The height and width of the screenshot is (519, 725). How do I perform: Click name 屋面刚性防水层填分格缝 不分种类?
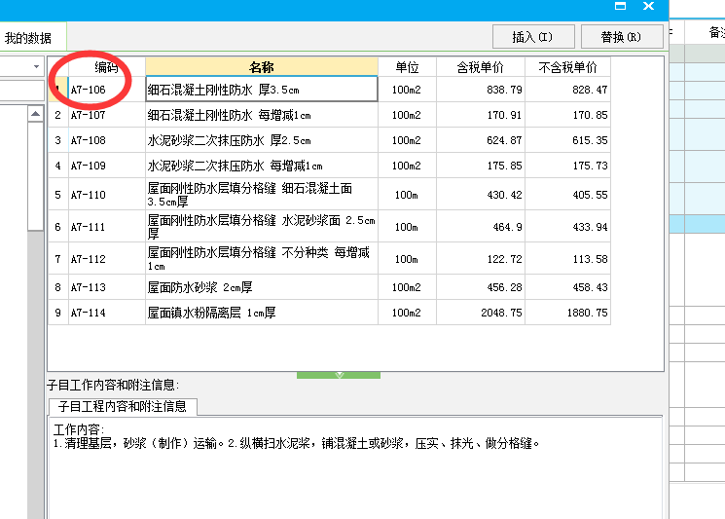(262, 259)
